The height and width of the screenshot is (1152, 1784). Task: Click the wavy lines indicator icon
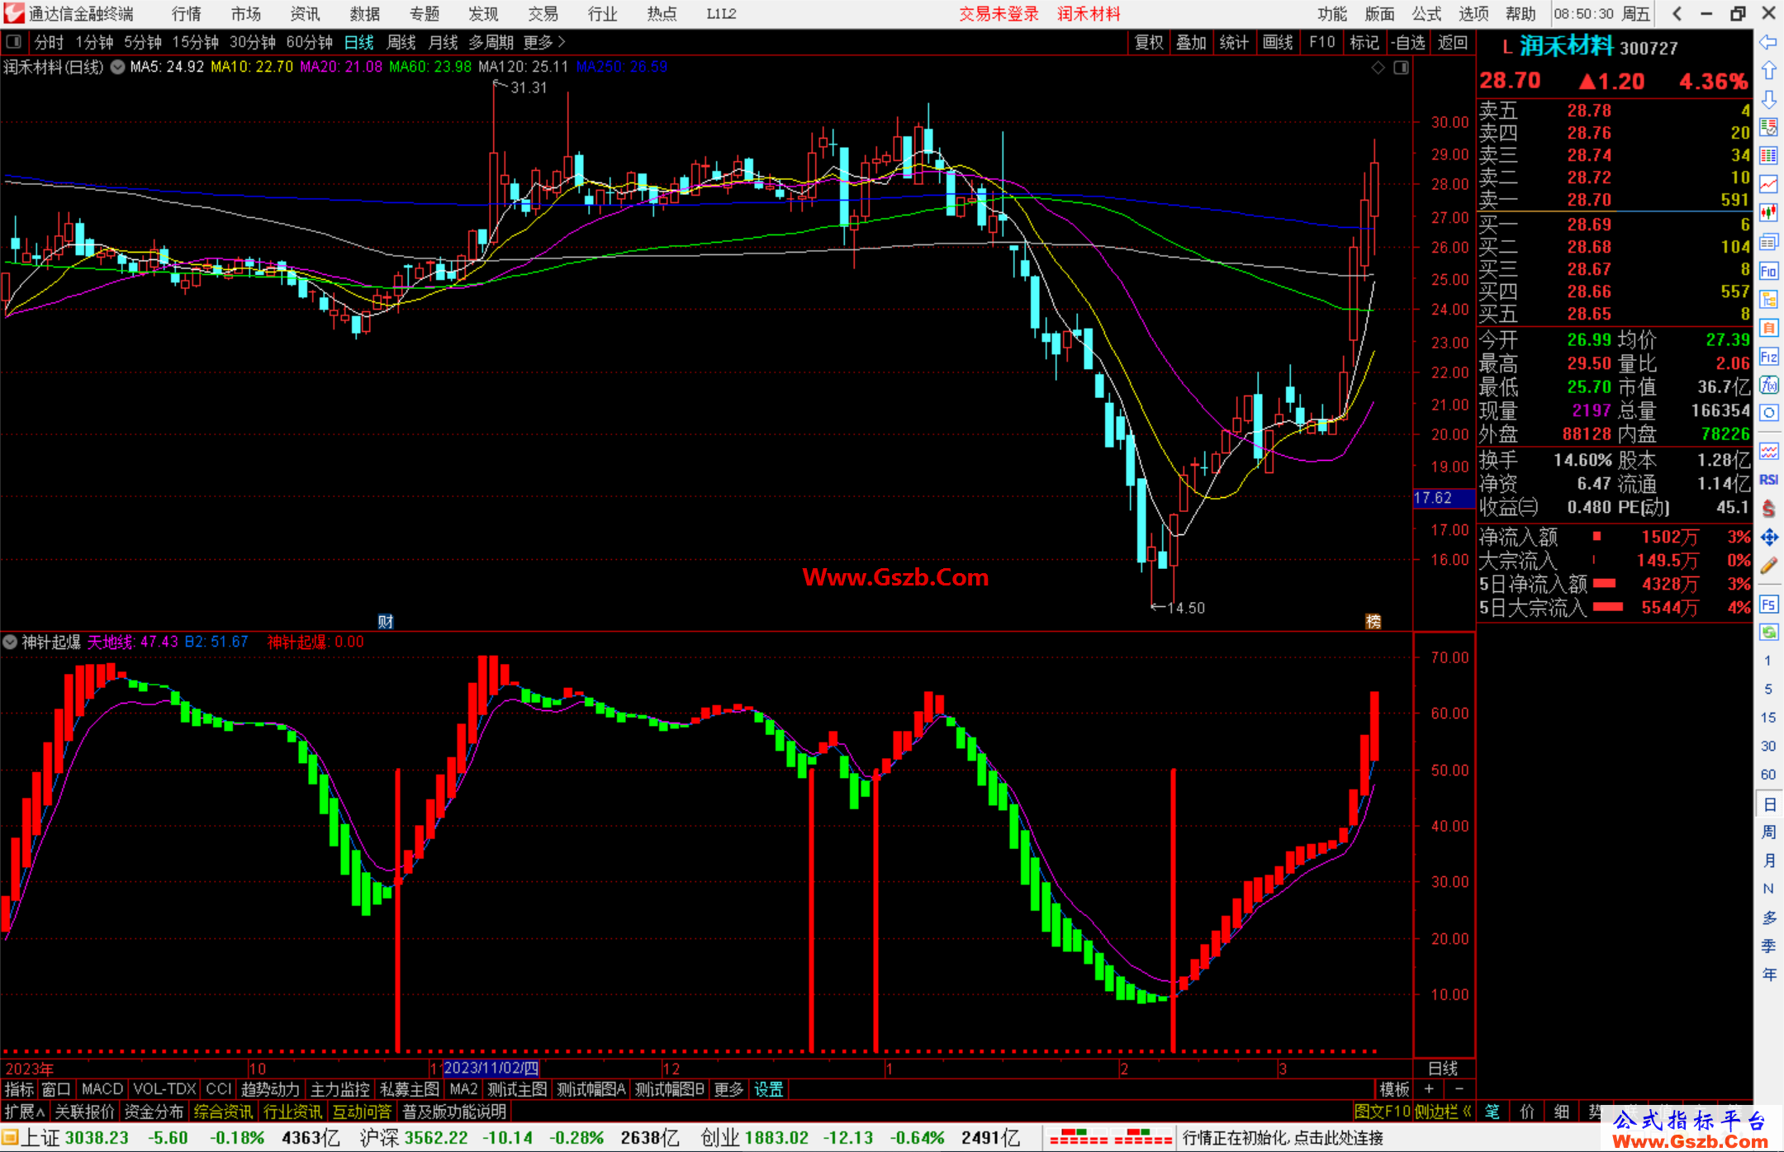(1768, 452)
